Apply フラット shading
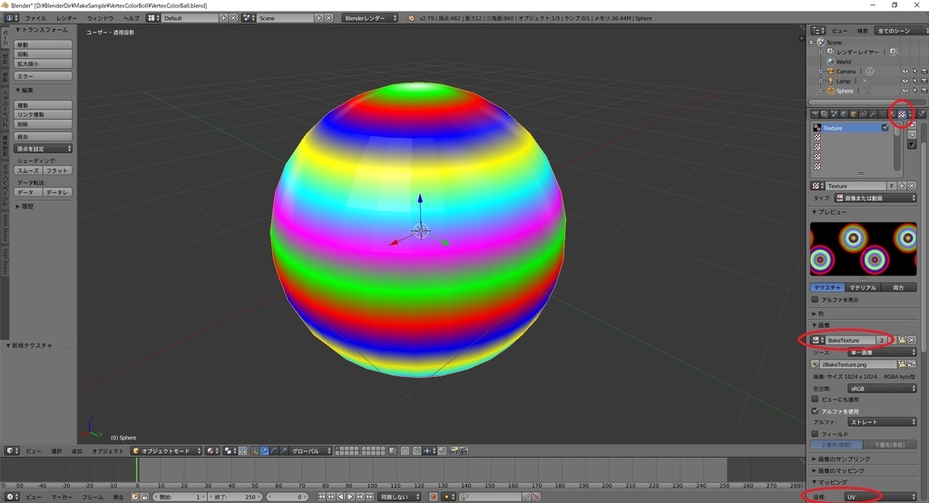Image resolution: width=929 pixels, height=503 pixels. pyautogui.click(x=57, y=170)
